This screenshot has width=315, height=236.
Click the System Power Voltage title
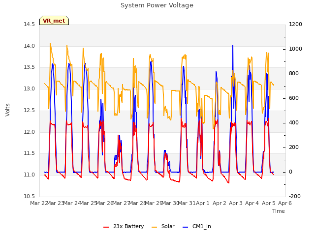(x=157, y=5)
